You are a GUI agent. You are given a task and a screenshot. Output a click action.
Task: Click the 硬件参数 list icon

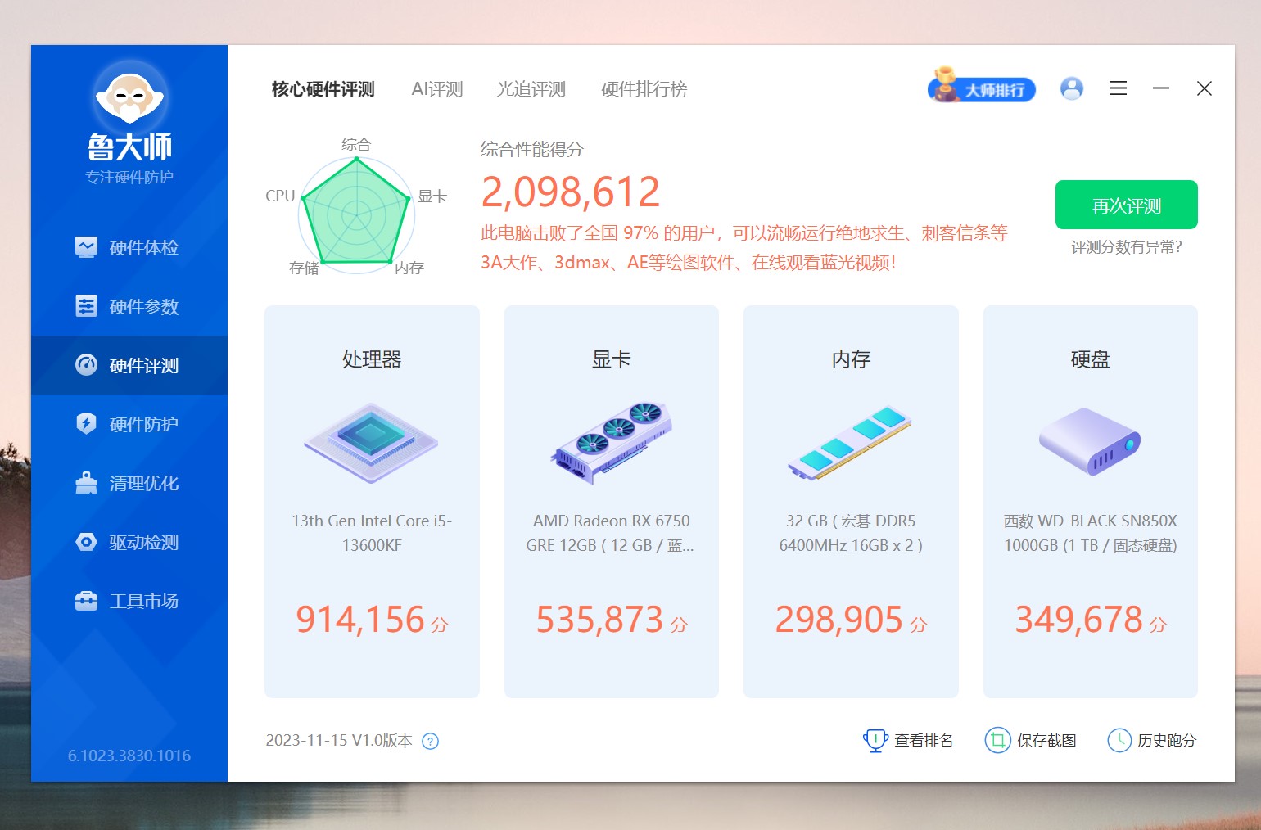coord(86,306)
